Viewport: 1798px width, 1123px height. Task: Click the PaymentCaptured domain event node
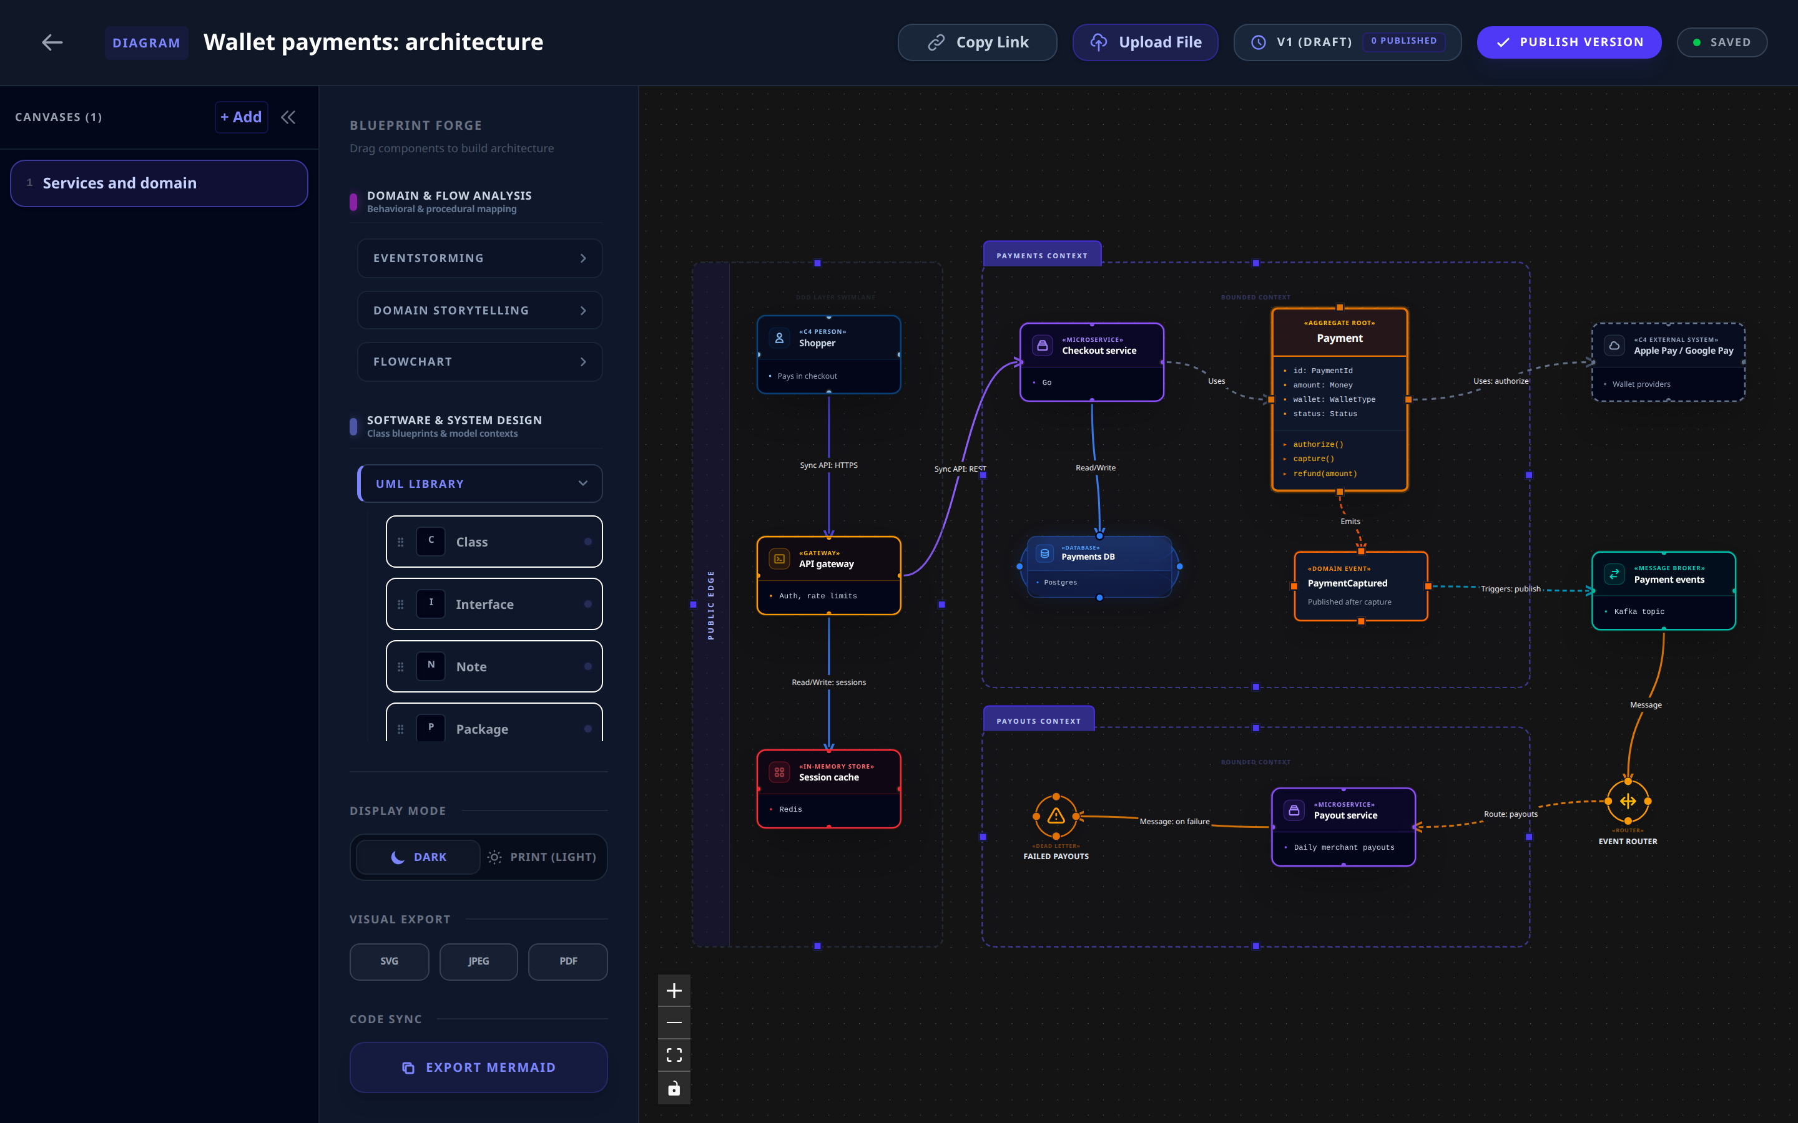click(x=1360, y=586)
